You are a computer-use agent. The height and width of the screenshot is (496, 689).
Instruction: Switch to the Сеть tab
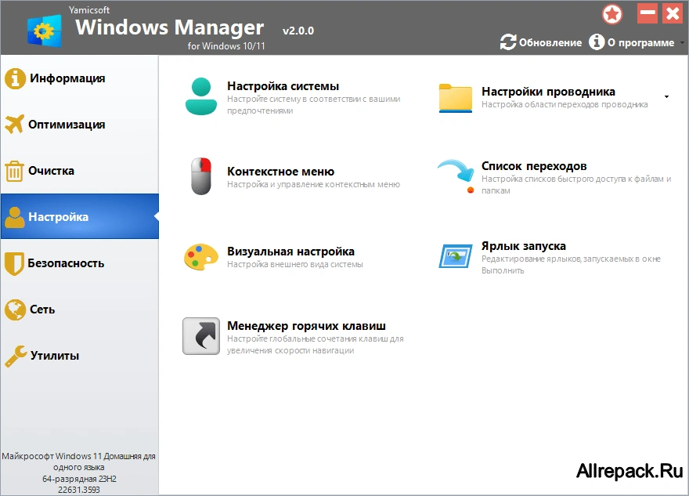[80, 310]
